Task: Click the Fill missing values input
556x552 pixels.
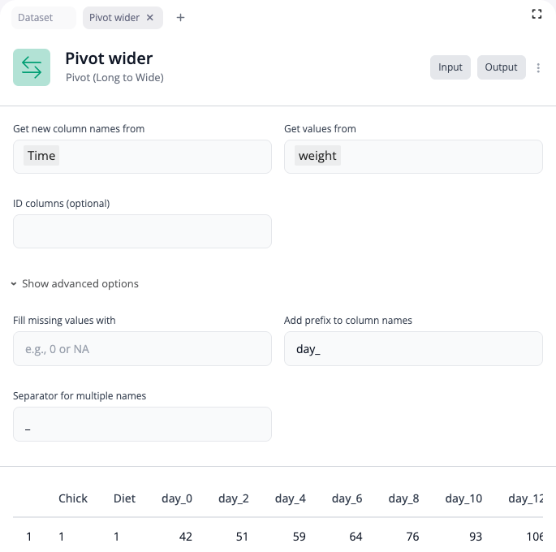Action: point(142,349)
